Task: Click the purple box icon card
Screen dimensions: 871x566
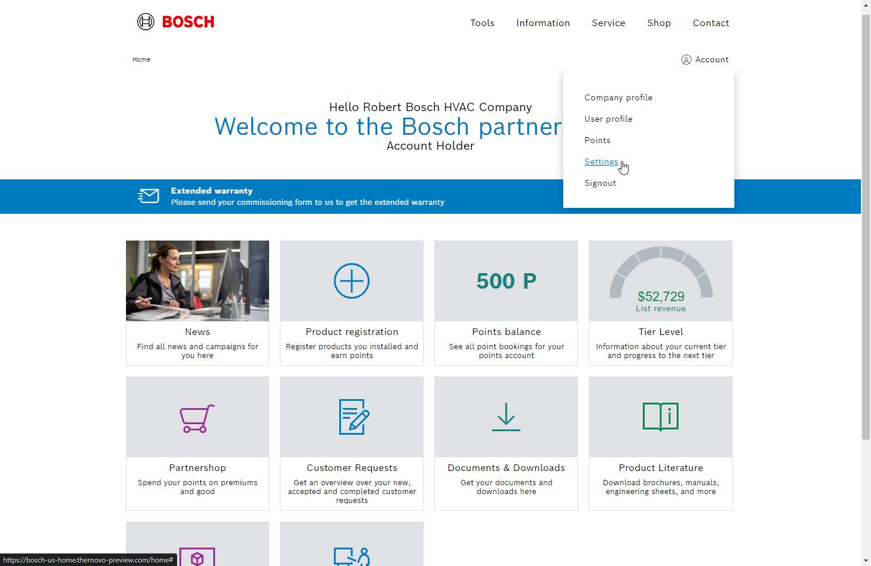Action: tap(197, 544)
